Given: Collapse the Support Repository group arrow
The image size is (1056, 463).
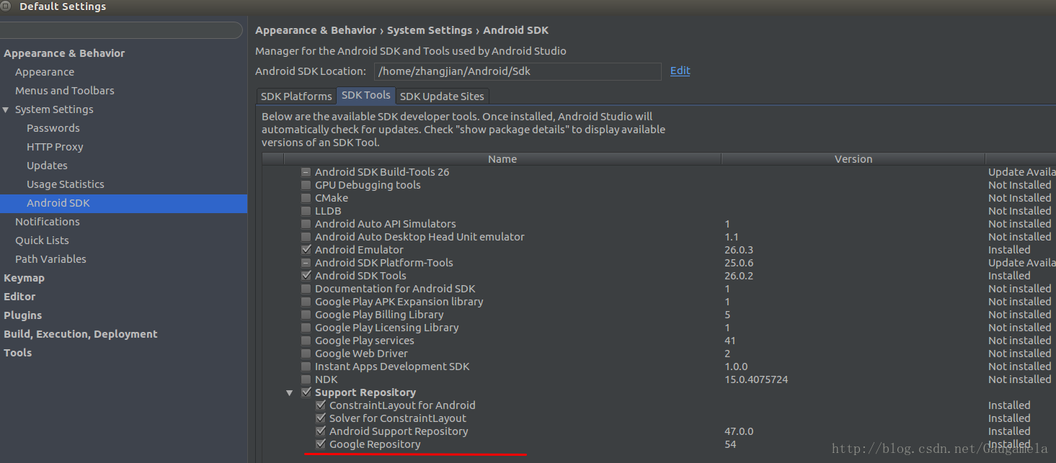Looking at the screenshot, I should click(x=290, y=392).
